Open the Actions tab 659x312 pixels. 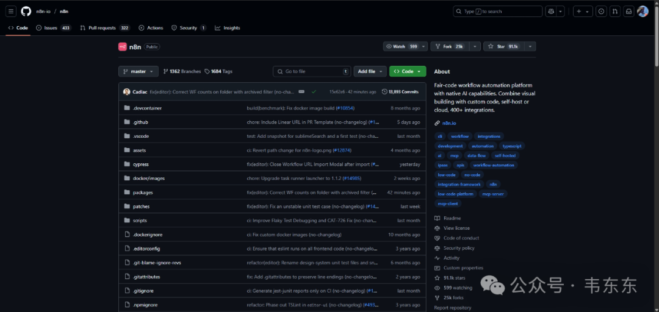coord(151,27)
